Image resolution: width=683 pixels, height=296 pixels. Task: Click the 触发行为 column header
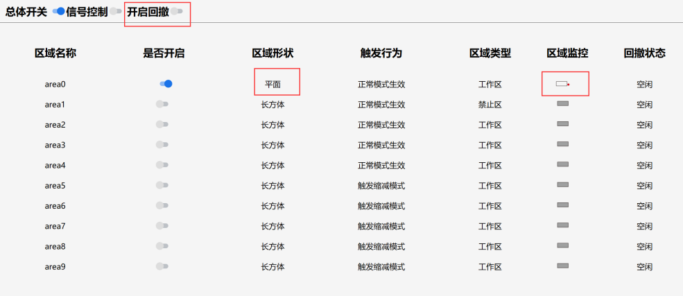[x=381, y=53]
